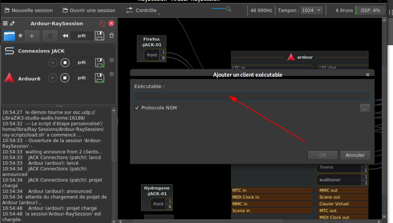Screen dimensions: 393x223
Task: Click the patchbay vertical scrollbar up arrow
Action: tap(385, 20)
